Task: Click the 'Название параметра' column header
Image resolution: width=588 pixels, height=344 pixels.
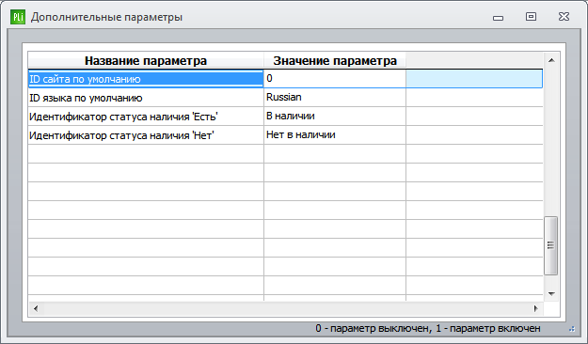Action: (146, 61)
